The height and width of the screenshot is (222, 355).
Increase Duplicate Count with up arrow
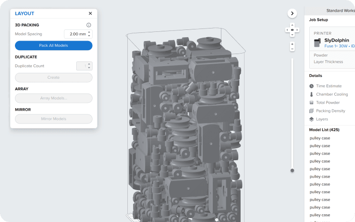89,64
